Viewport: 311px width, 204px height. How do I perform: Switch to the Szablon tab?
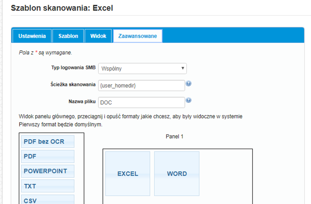point(68,36)
